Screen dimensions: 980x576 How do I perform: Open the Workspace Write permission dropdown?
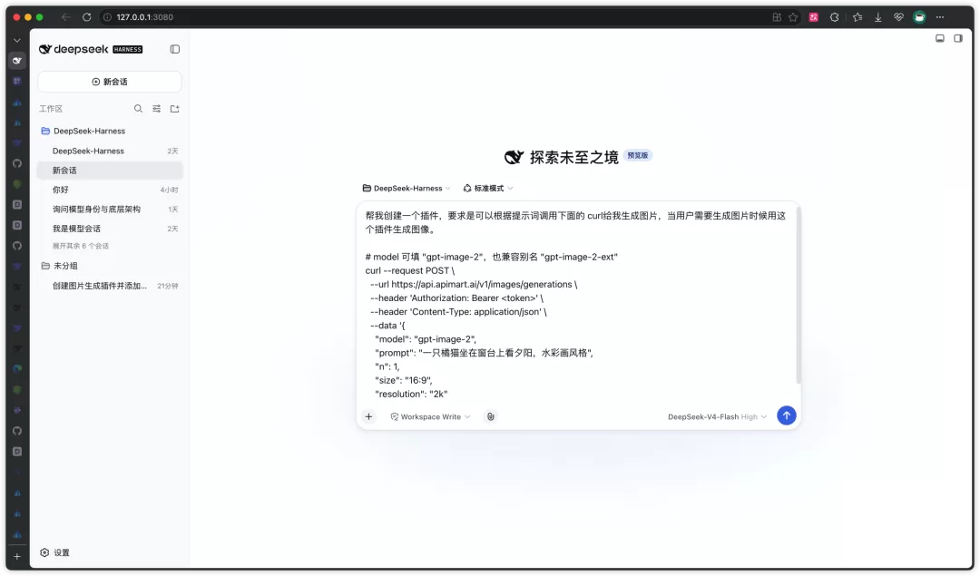(430, 416)
